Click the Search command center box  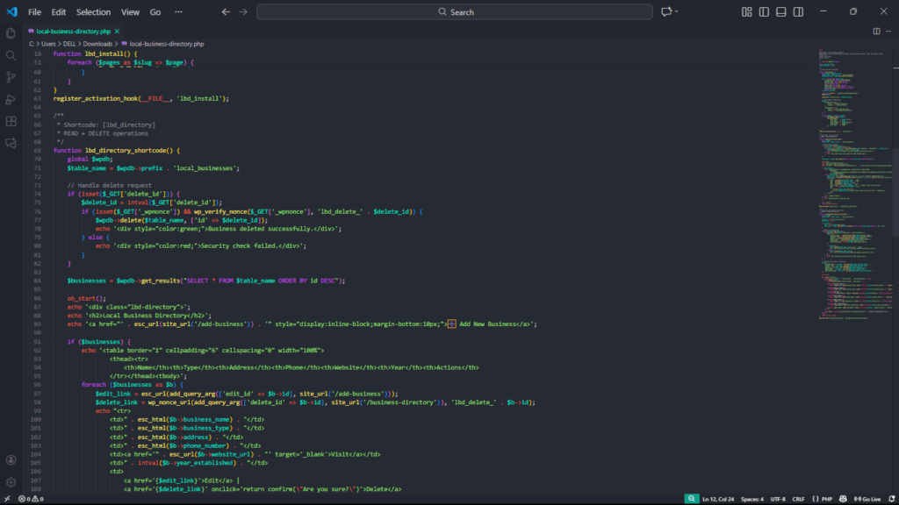(x=457, y=12)
